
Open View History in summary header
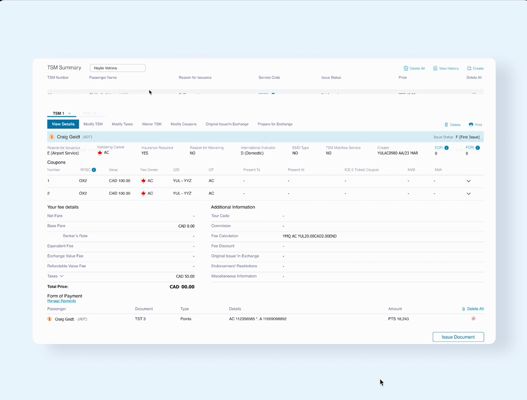(x=446, y=68)
